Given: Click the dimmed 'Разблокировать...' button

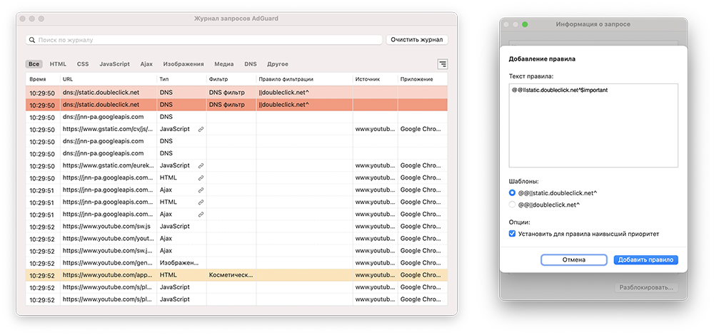Looking at the screenshot, I should [646, 288].
